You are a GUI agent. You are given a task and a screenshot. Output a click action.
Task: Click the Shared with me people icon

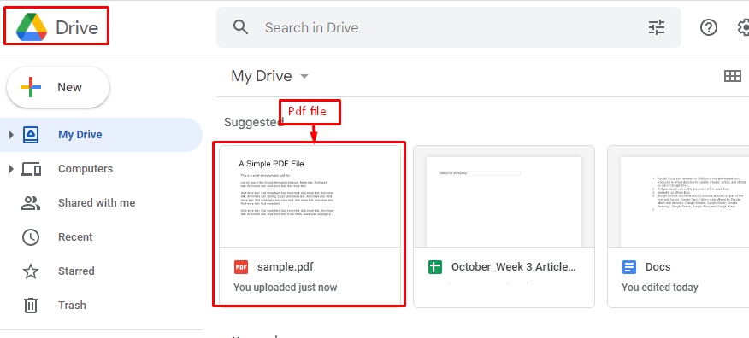click(31, 203)
